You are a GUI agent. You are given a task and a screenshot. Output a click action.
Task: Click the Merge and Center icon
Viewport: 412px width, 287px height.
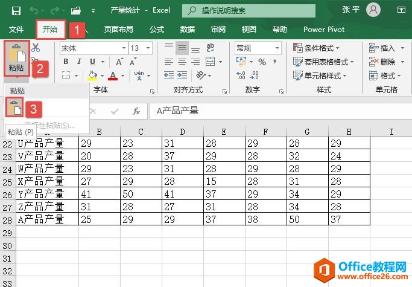(209, 61)
